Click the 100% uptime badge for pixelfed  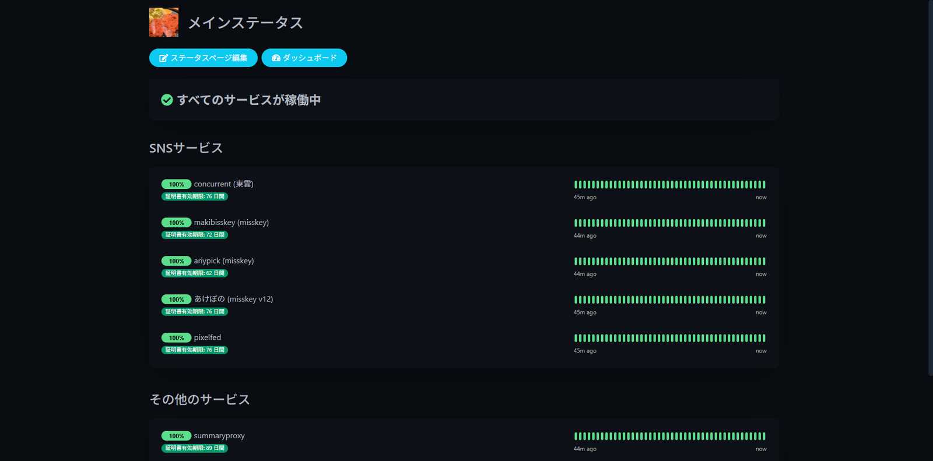point(176,338)
